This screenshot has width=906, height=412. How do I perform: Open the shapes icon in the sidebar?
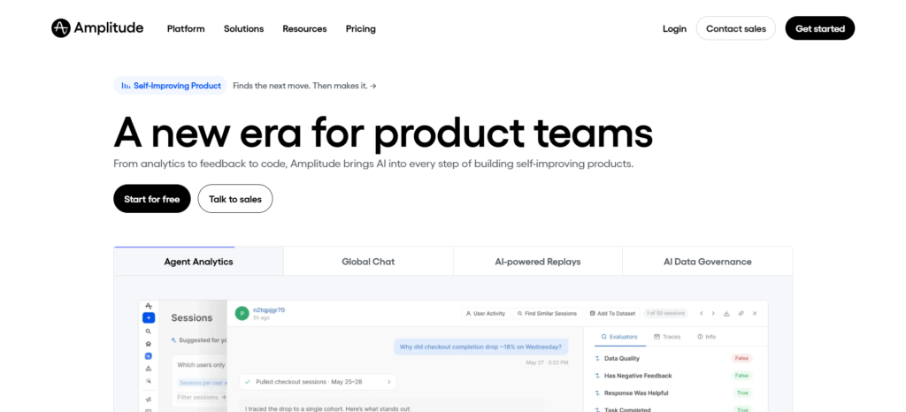click(149, 368)
